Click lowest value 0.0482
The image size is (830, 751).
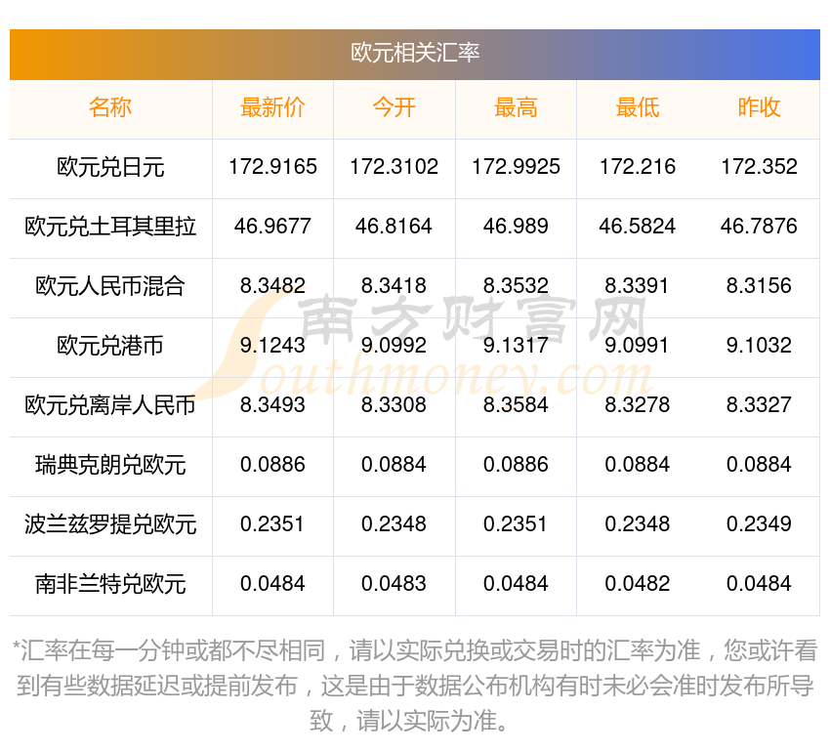coord(638,584)
